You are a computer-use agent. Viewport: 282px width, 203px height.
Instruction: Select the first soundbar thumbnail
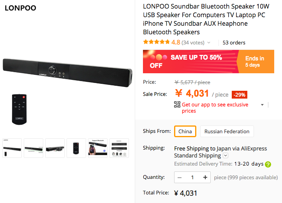[12, 148]
